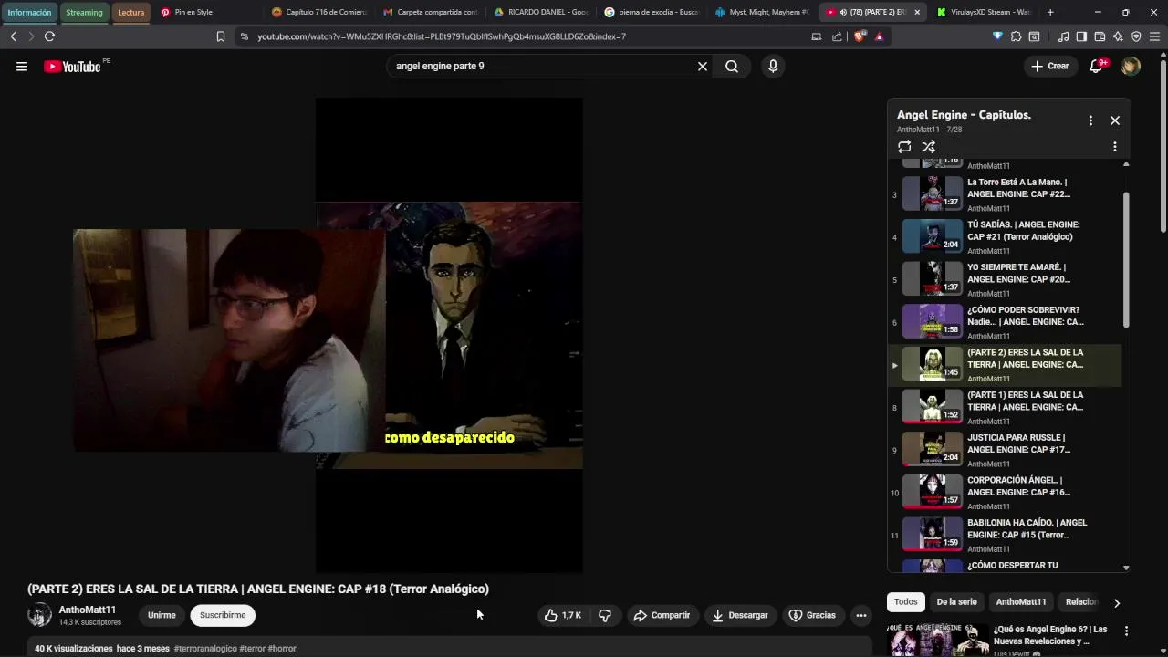Open Información tab group
The image size is (1168, 657).
pyautogui.click(x=29, y=12)
